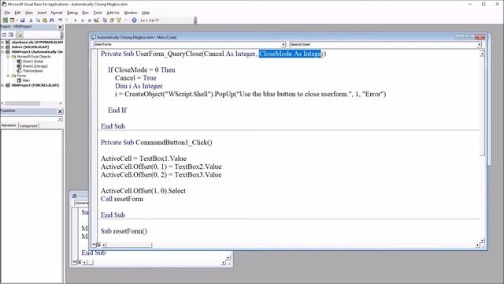
Task: Save the project with the floppy disk icon
Action: (23, 21)
